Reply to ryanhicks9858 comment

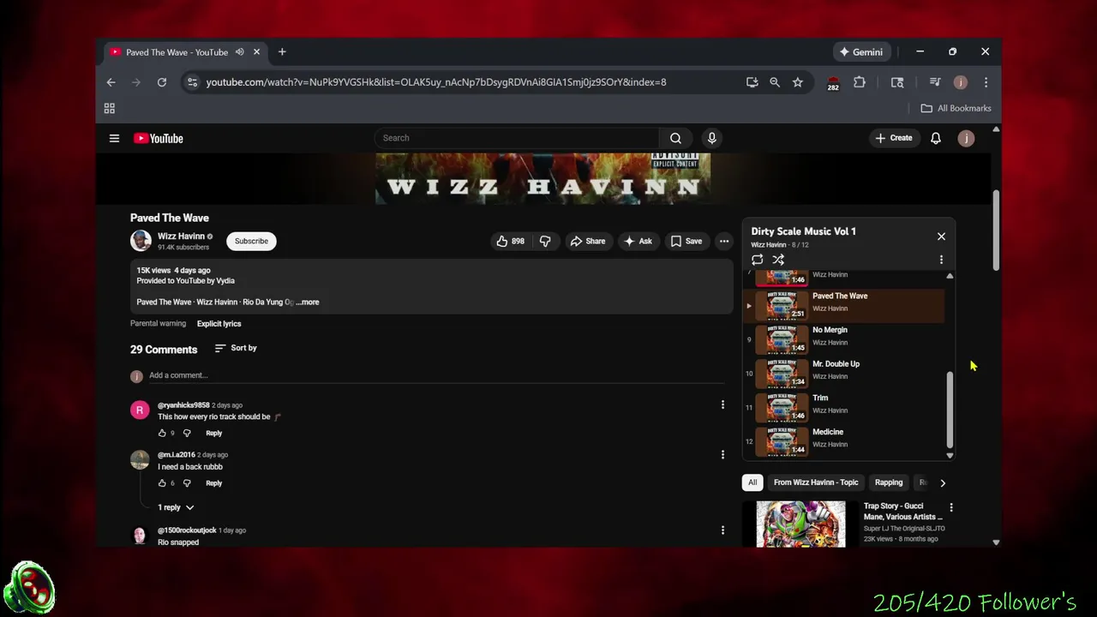coord(213,433)
